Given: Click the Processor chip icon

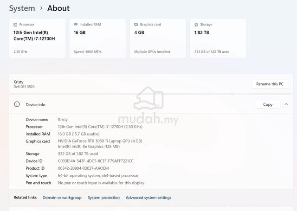Looking at the screenshot, I should coord(15,25).
